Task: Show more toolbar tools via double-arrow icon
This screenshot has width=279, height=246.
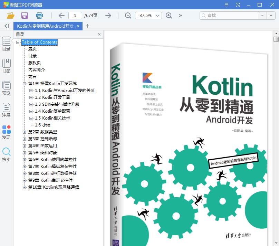Action: tap(180, 16)
